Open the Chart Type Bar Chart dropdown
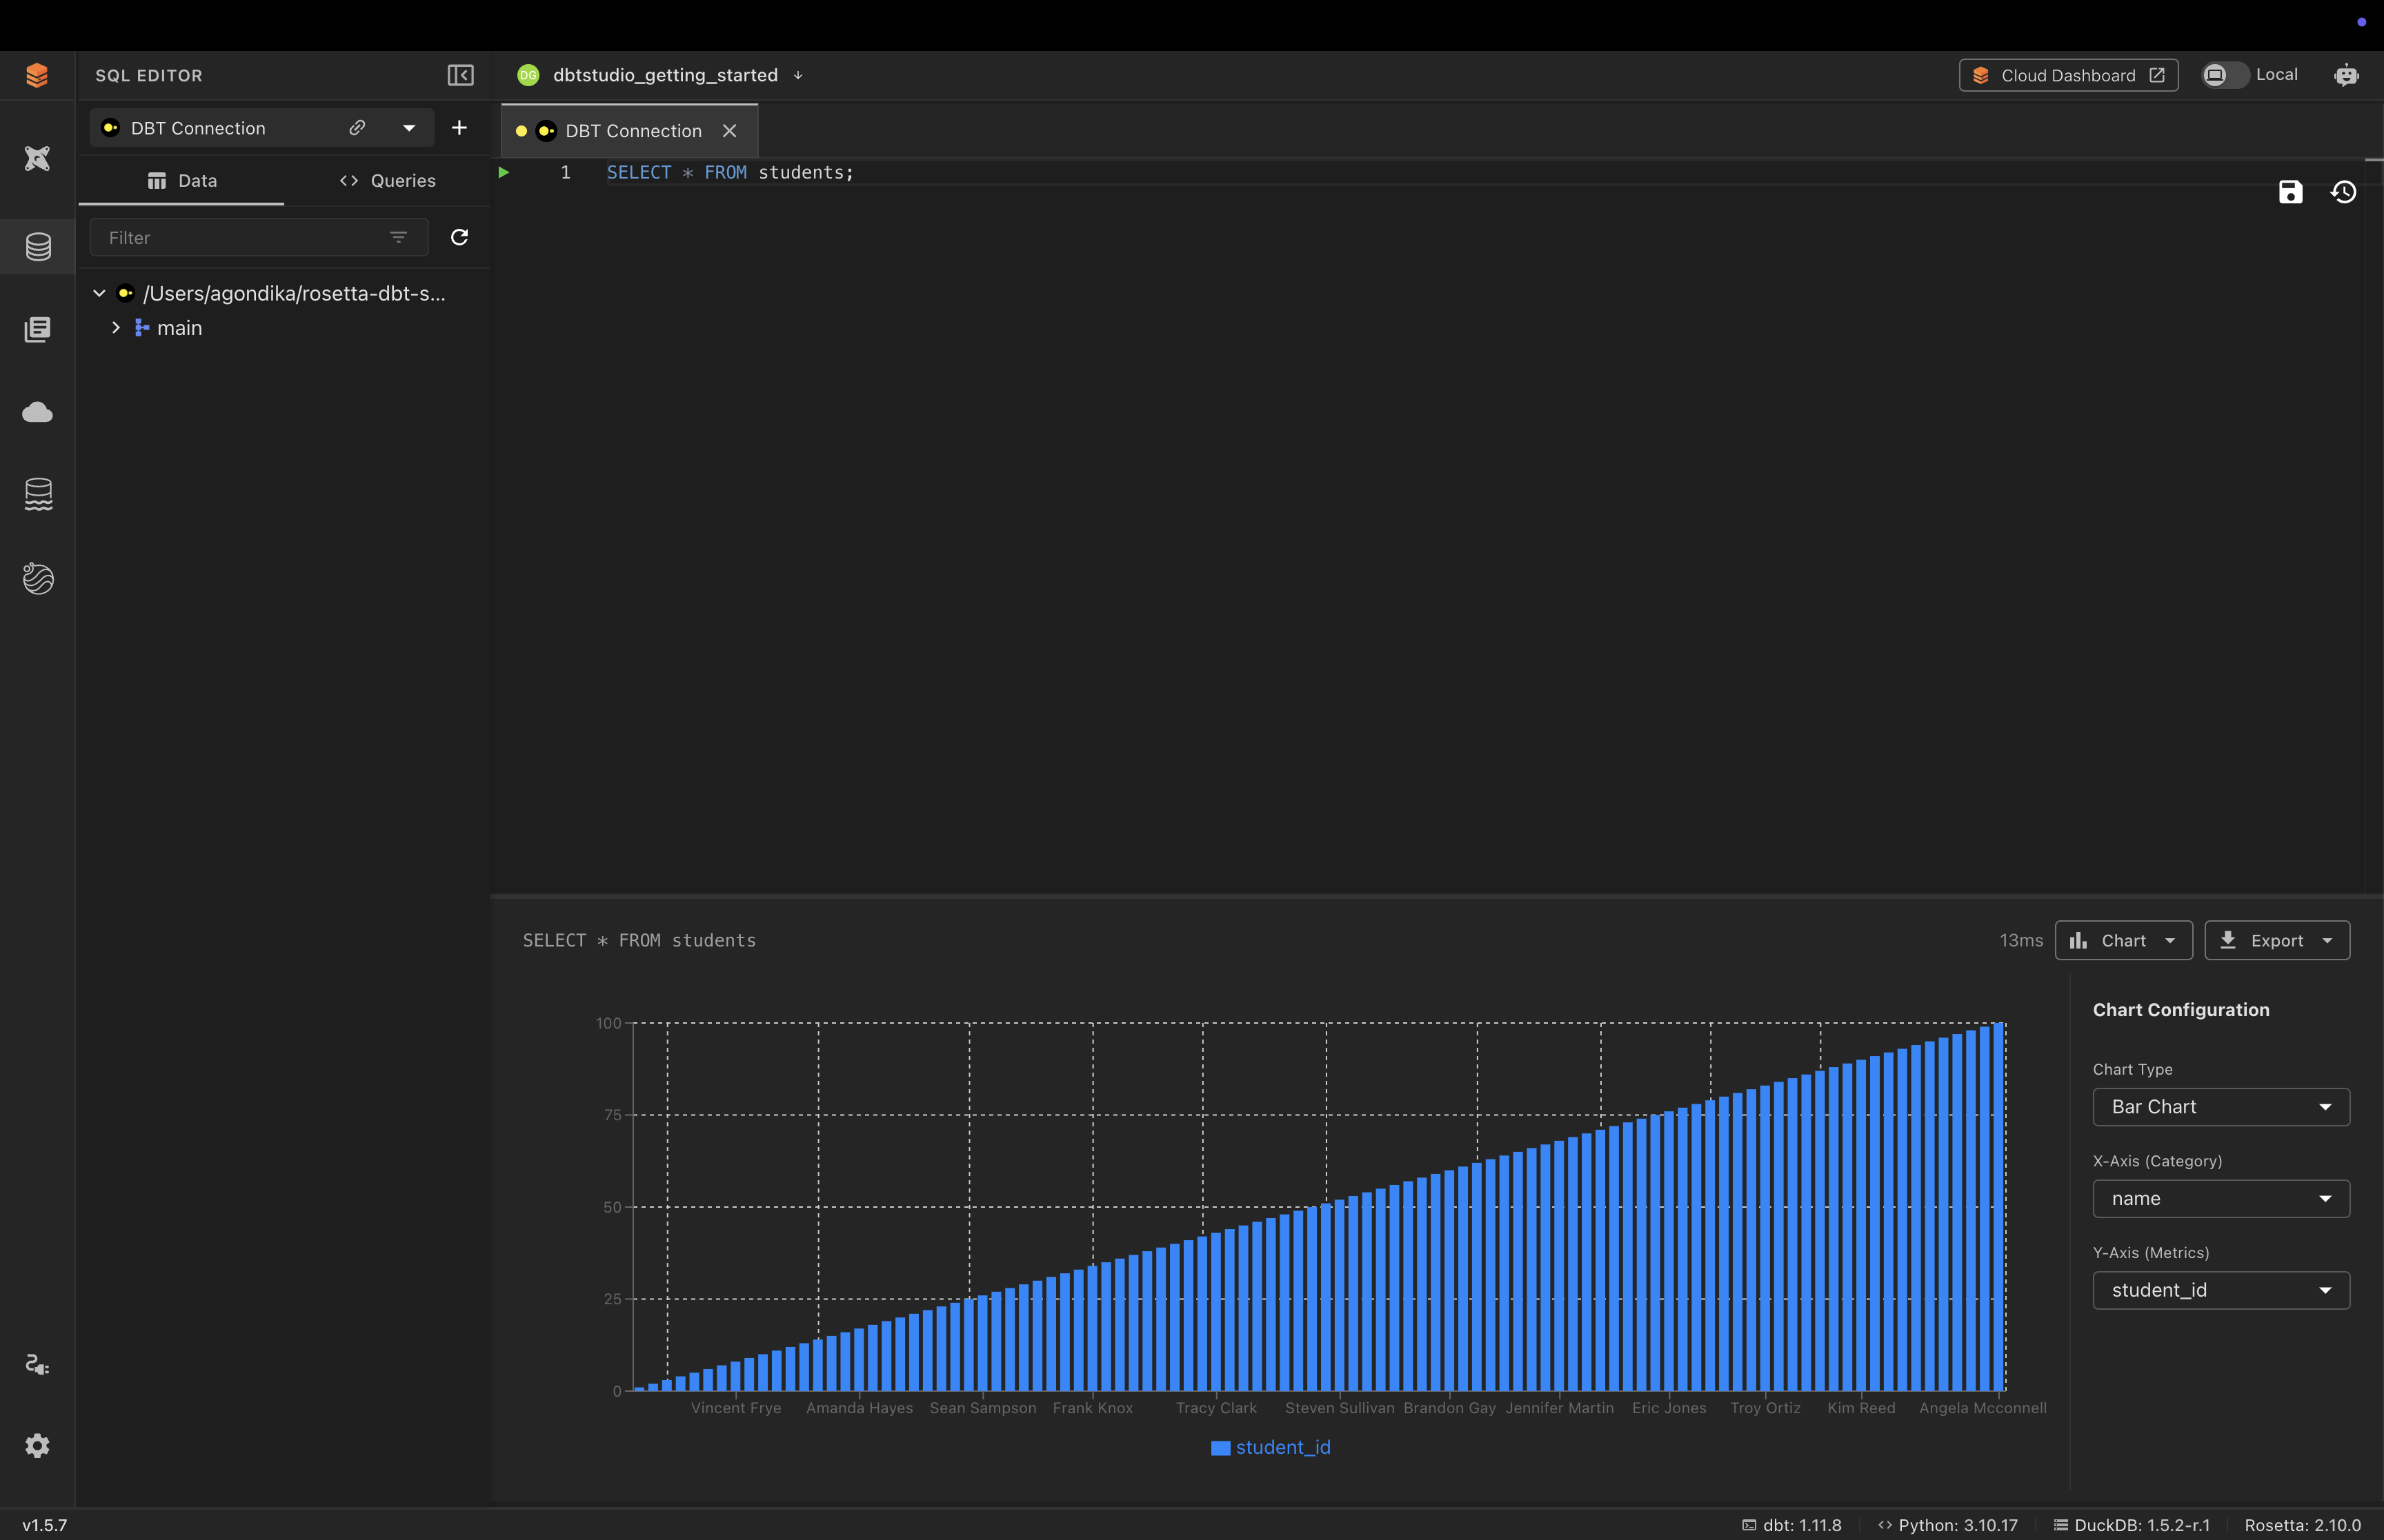The width and height of the screenshot is (2384, 1540). (2220, 1107)
